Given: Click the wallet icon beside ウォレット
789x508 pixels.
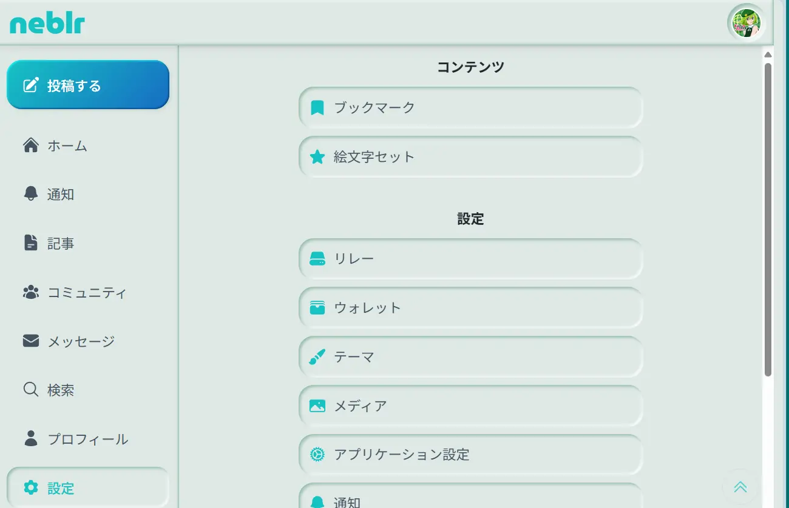Looking at the screenshot, I should (317, 308).
